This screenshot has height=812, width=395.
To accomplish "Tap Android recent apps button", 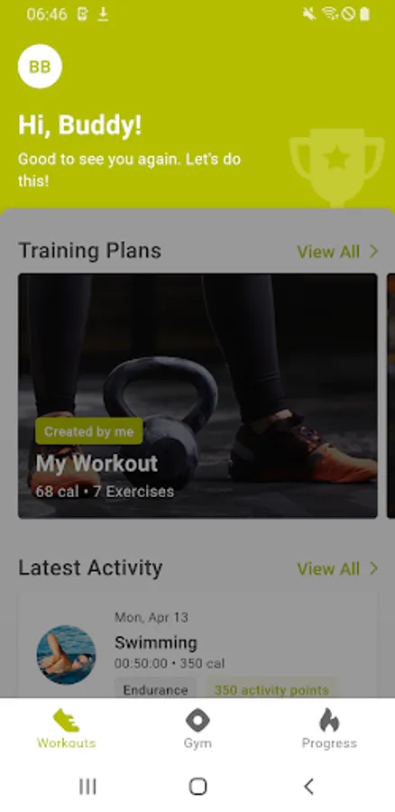I will 87,787.
